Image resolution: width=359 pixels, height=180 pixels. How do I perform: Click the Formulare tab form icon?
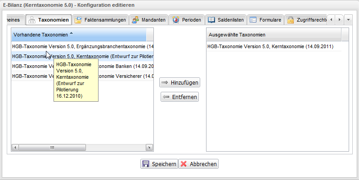click(x=253, y=20)
